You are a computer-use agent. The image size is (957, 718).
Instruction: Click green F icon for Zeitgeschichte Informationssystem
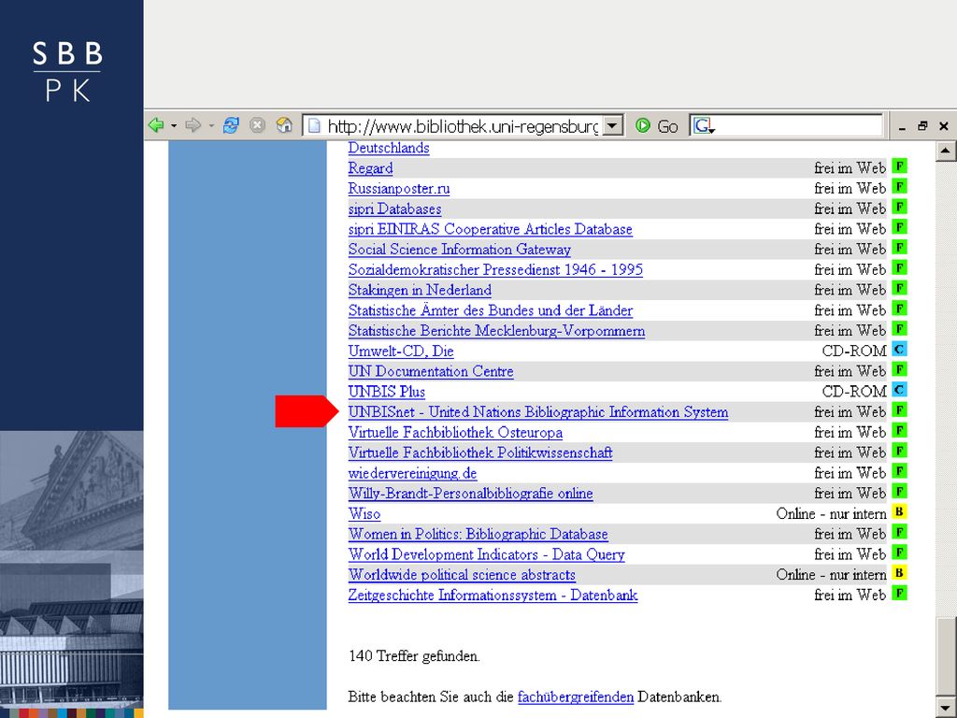tap(899, 593)
